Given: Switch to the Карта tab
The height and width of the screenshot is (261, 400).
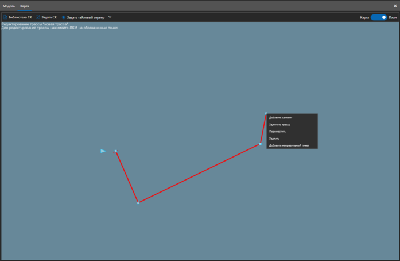Looking at the screenshot, I should point(25,6).
